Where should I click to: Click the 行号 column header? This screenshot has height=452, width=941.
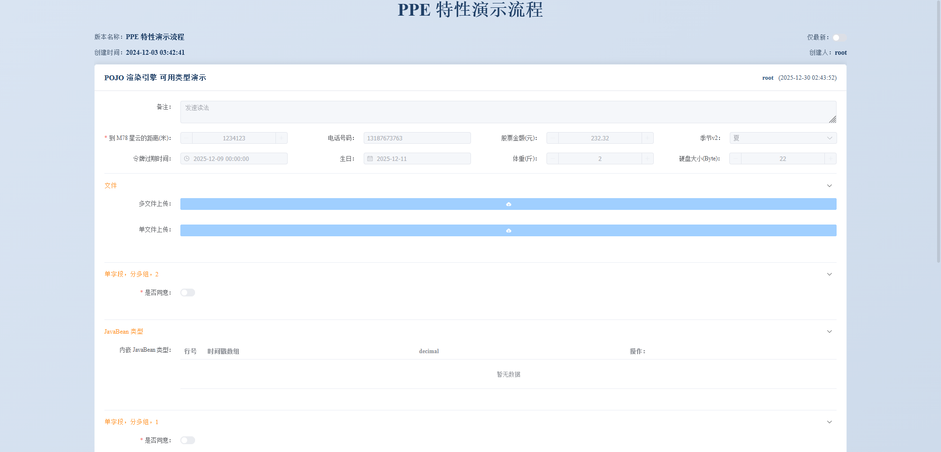pyautogui.click(x=190, y=351)
